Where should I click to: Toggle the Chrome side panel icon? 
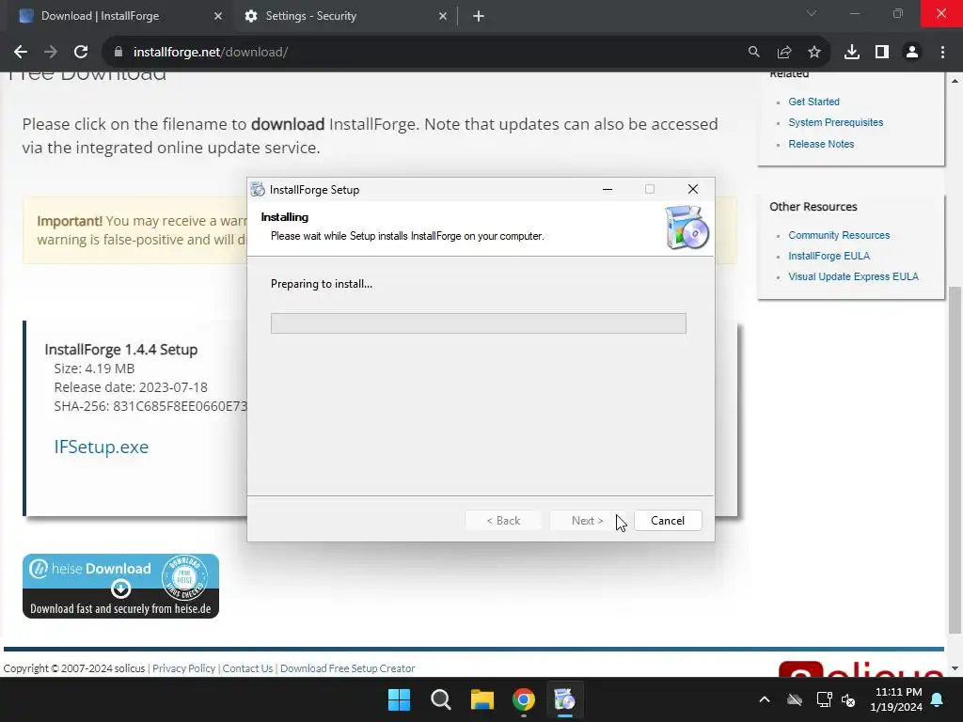pos(882,53)
